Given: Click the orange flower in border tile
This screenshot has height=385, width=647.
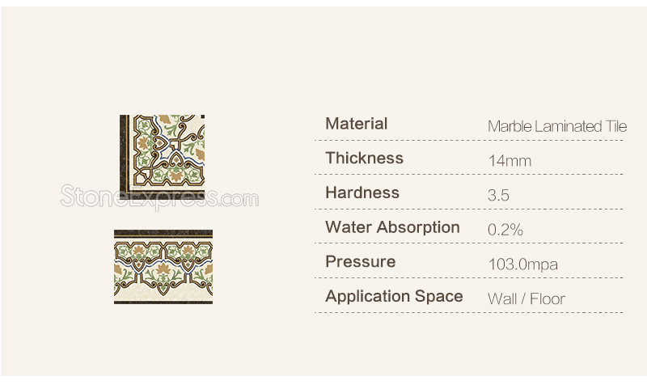Looking at the screenshot, I should pyautogui.click(x=163, y=269).
